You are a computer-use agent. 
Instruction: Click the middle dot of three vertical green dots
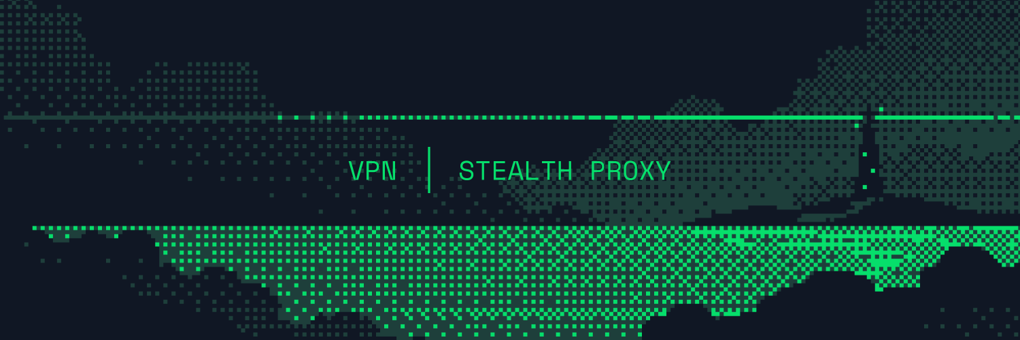point(873,171)
